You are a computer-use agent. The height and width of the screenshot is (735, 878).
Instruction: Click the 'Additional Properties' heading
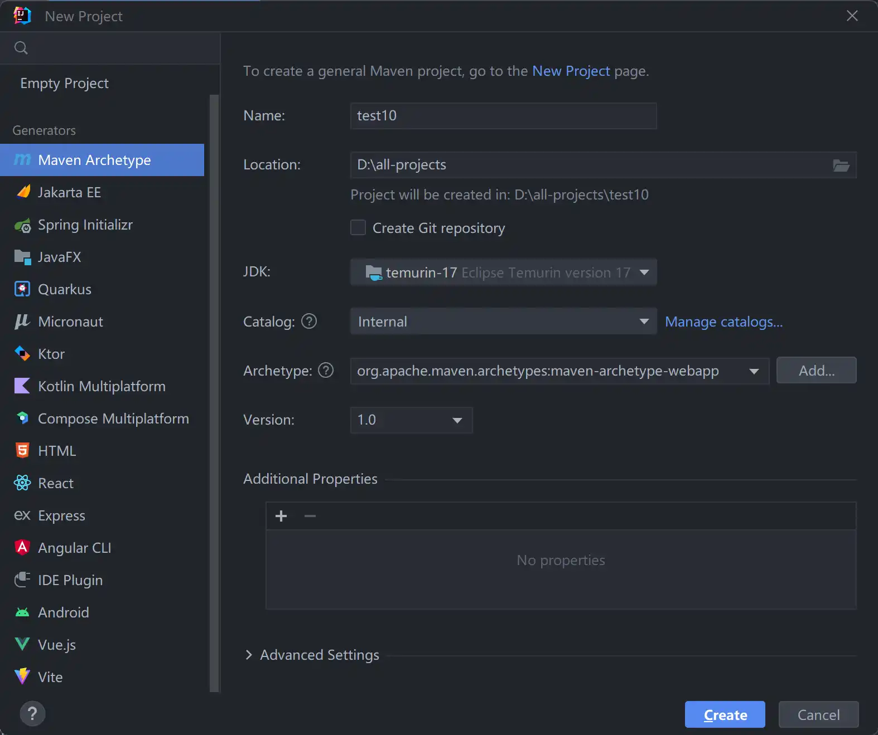point(310,479)
